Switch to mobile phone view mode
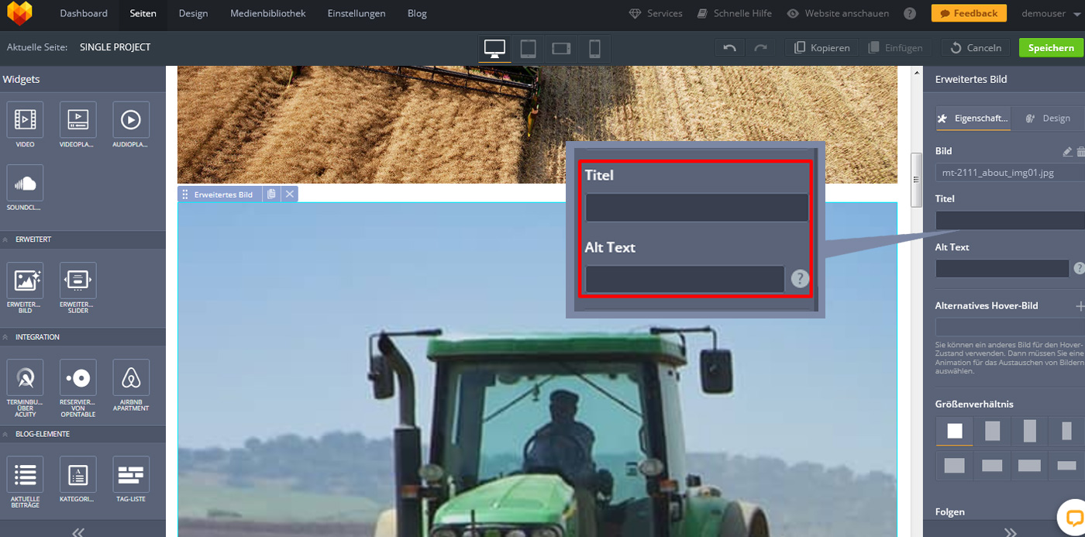Image resolution: width=1085 pixels, height=537 pixels. (x=594, y=48)
